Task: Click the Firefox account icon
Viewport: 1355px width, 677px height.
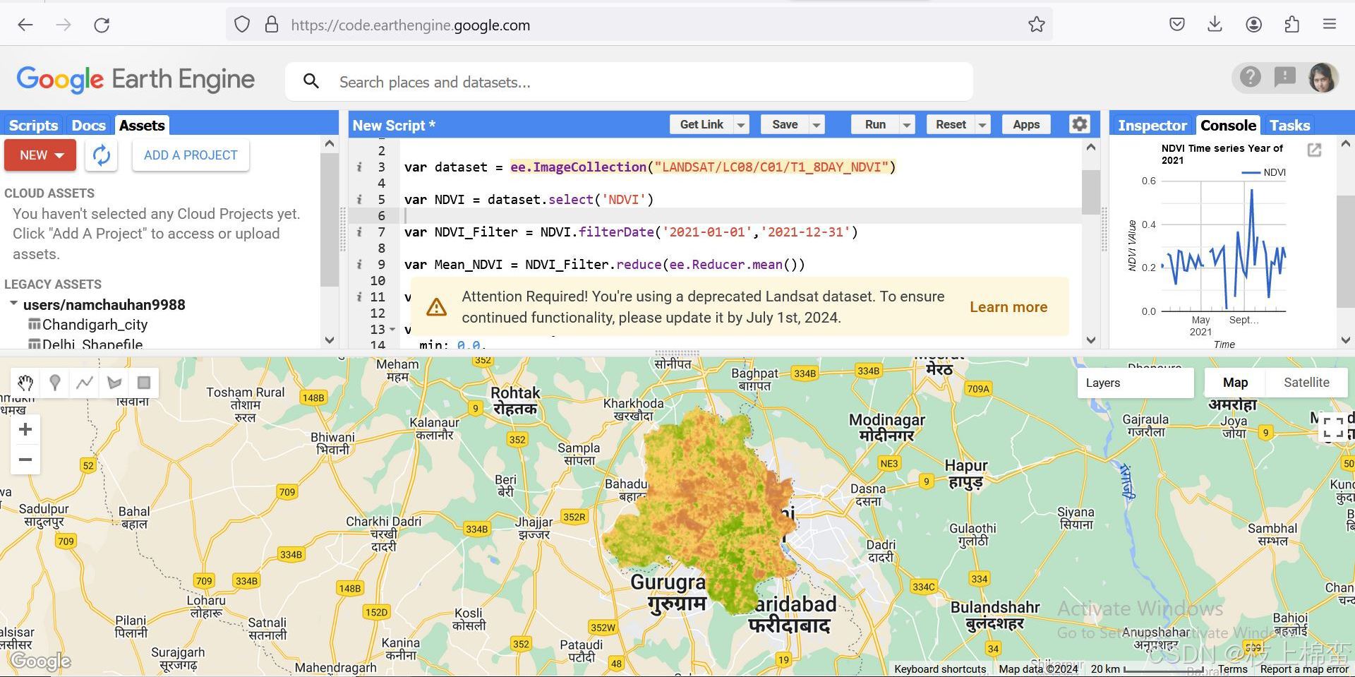Action: pyautogui.click(x=1253, y=25)
